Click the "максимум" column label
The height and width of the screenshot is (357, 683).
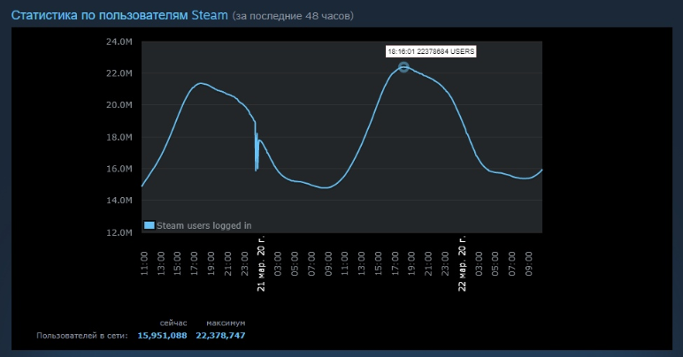226,323
